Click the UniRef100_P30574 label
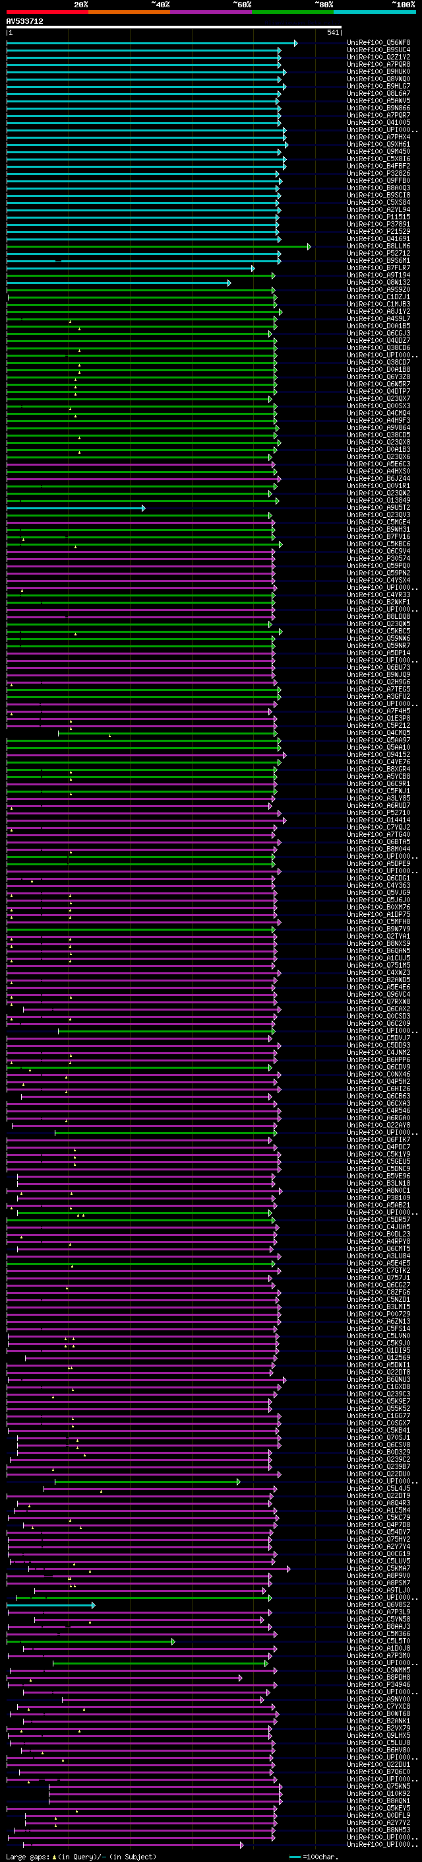Viewport: 422px width, 1862px height. tap(378, 559)
